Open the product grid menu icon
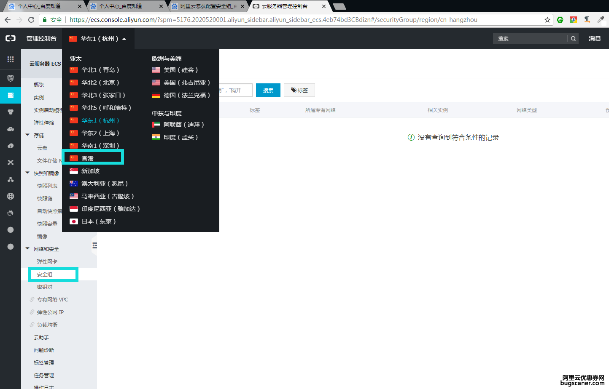The width and height of the screenshot is (609, 389). 11,59
